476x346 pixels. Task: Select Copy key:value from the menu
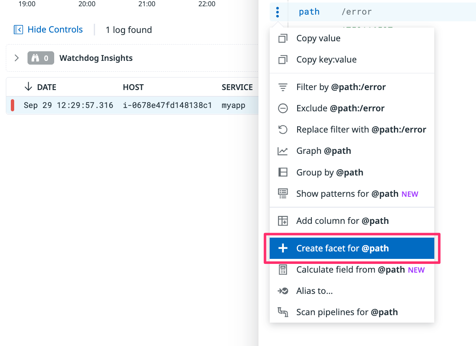[x=326, y=60]
